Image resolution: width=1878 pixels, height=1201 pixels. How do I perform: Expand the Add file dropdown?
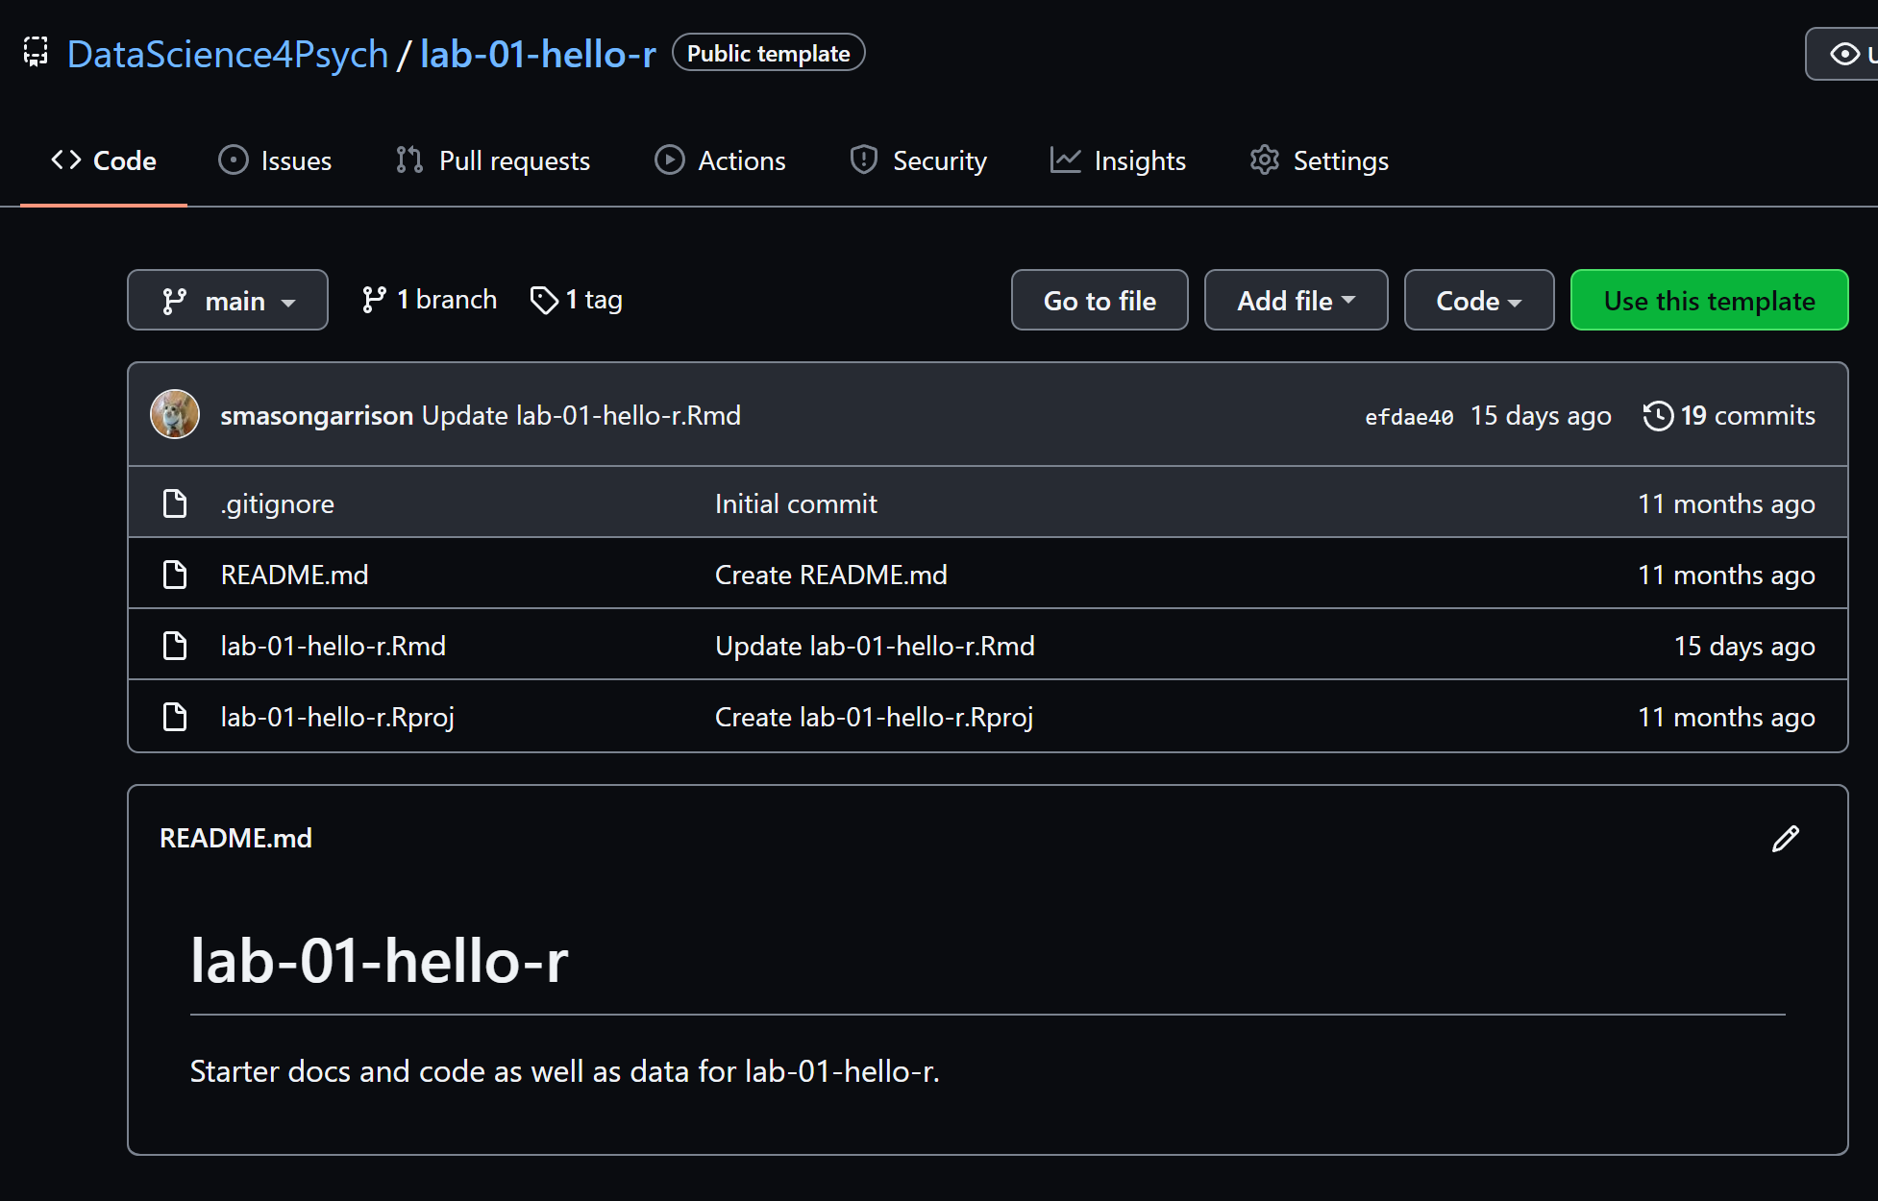click(1296, 301)
